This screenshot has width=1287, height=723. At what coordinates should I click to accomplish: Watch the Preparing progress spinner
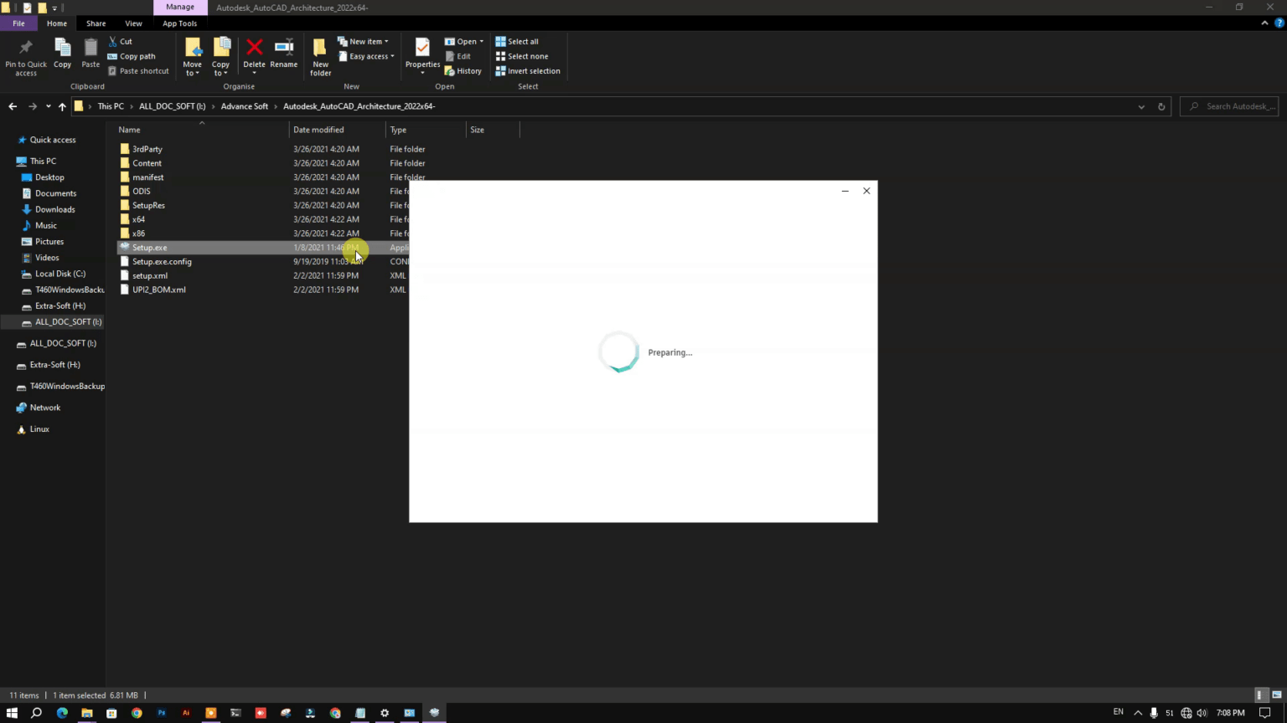620,352
